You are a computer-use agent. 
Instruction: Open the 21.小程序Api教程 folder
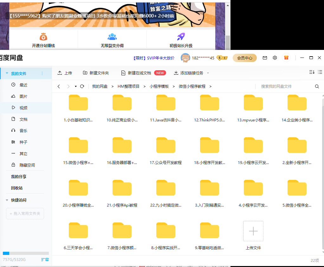point(122,188)
